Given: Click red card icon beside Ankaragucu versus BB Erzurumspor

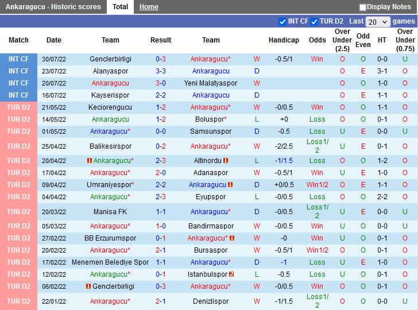Looking at the screenshot, I should (x=232, y=238).
